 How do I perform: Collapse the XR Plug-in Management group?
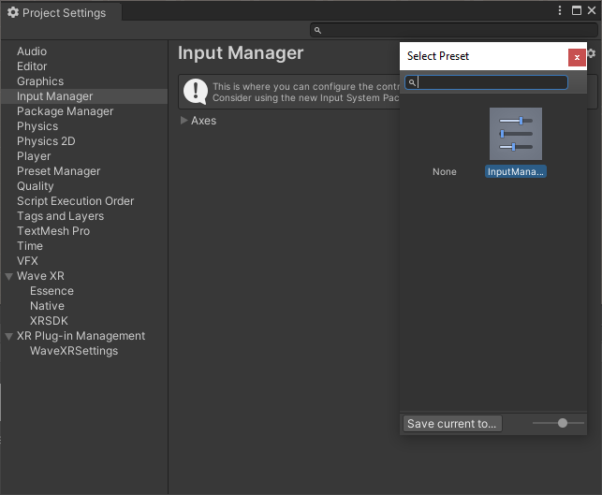9,336
